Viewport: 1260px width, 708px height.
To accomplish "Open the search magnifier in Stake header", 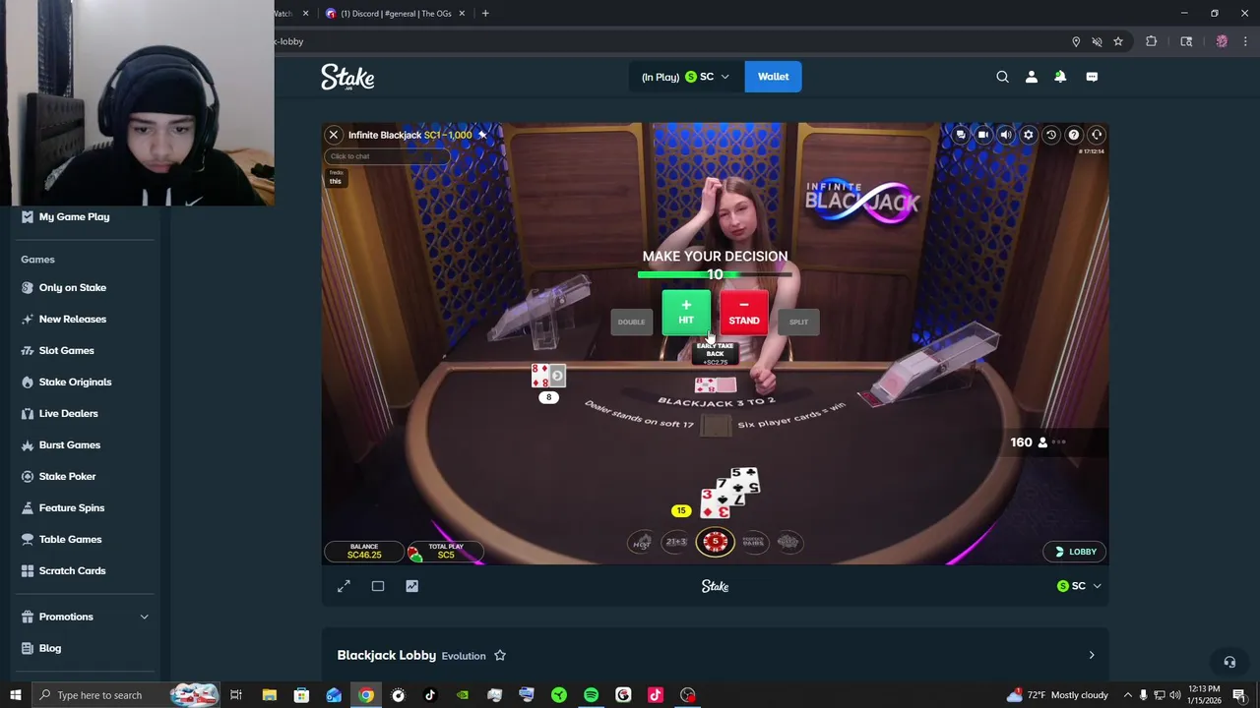I will coord(1002,77).
